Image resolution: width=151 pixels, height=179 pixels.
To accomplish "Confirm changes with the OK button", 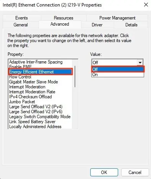I will click(104, 172).
